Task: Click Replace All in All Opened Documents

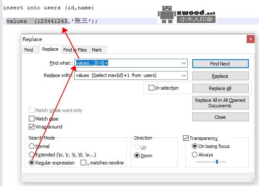Action: pyautogui.click(x=220, y=103)
